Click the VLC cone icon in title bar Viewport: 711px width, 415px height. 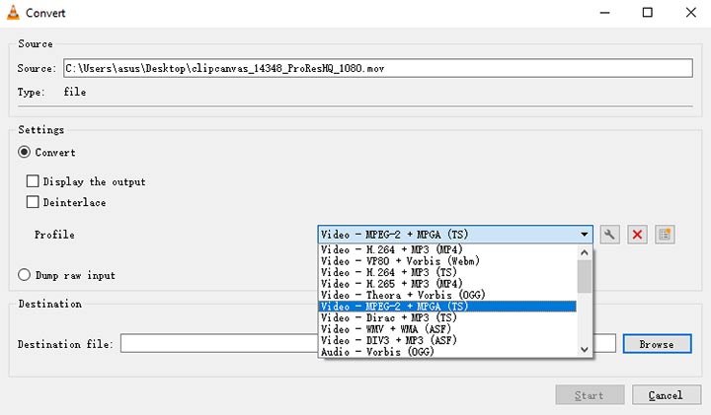(x=13, y=12)
